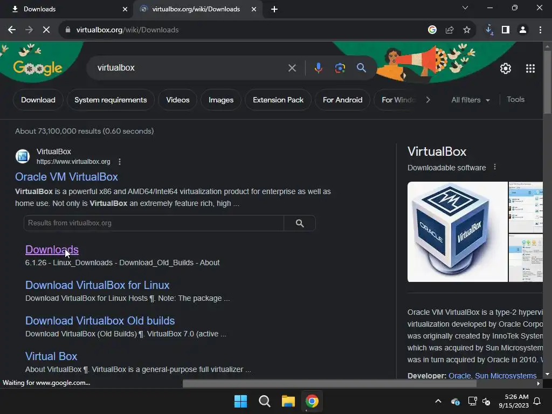The width and height of the screenshot is (552, 414).
Task: Click the Oracle developer link
Action: tap(459, 376)
